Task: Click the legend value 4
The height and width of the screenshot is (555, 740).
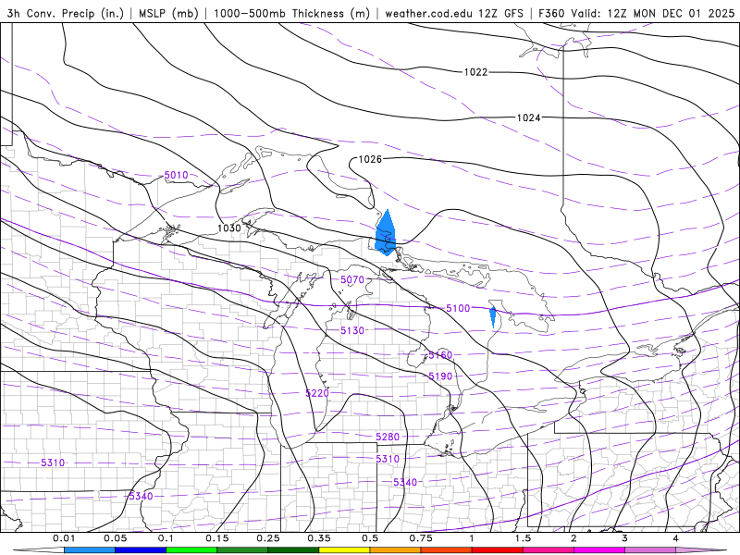Action: [x=675, y=538]
